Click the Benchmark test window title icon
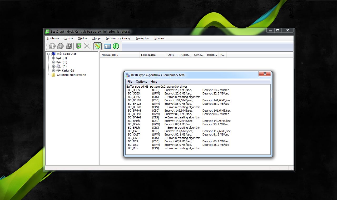Viewport: 337px width, 200px height. click(128, 75)
